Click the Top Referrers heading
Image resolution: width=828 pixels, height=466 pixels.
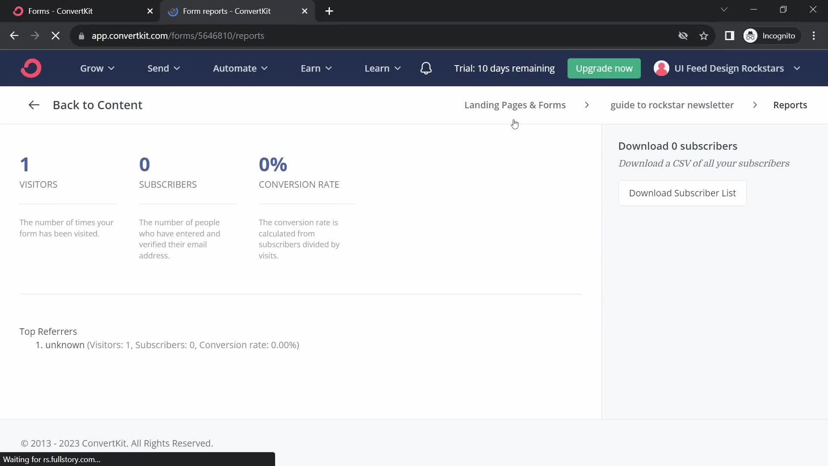click(48, 331)
